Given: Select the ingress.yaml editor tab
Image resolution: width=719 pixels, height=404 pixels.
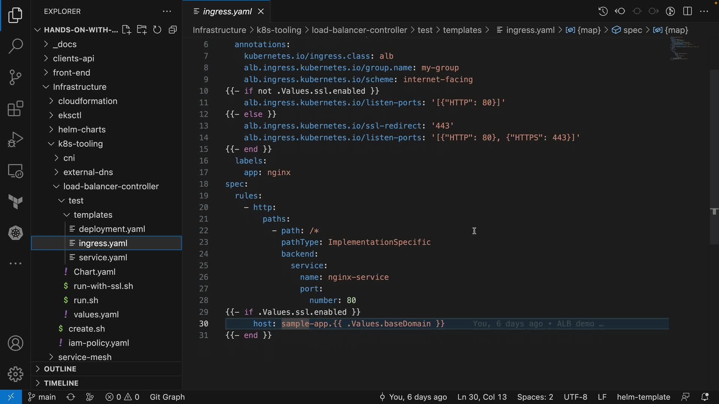Looking at the screenshot, I should (227, 12).
